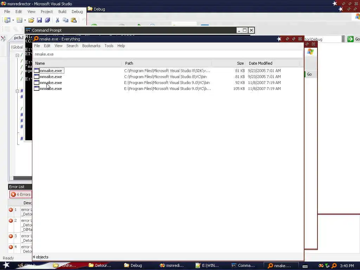Open the (Global scope dropdown in Visual Studio
The height and width of the screenshot is (270, 360).
coord(17,47)
